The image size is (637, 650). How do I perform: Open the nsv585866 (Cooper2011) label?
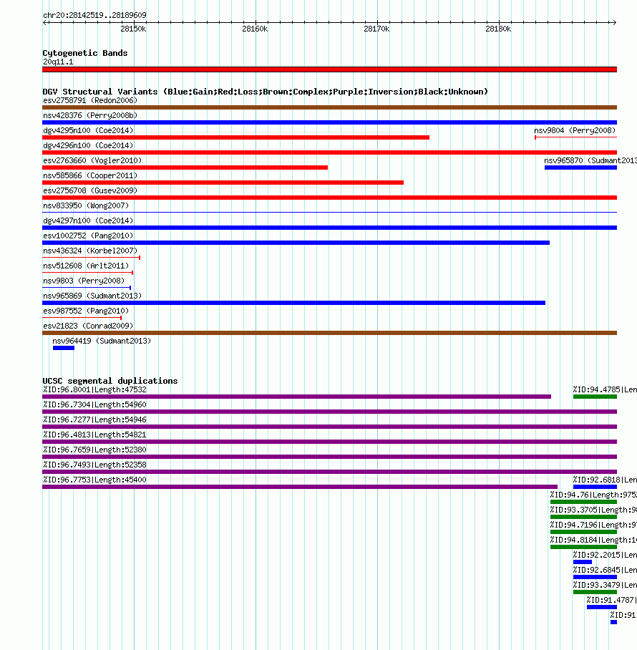click(90, 175)
